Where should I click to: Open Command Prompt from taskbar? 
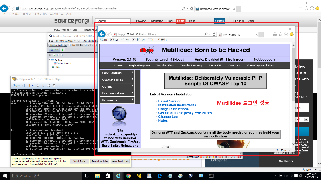[211, 176]
